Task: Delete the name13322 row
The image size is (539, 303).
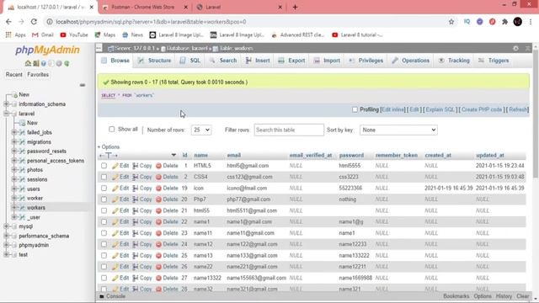Action: tap(167, 278)
